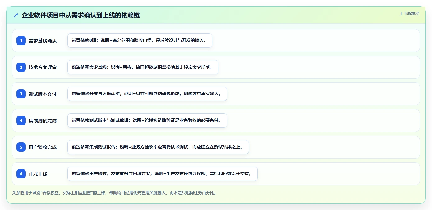Click the arrow icon beside the title
The height and width of the screenshot is (210, 432).
pos(16,15)
